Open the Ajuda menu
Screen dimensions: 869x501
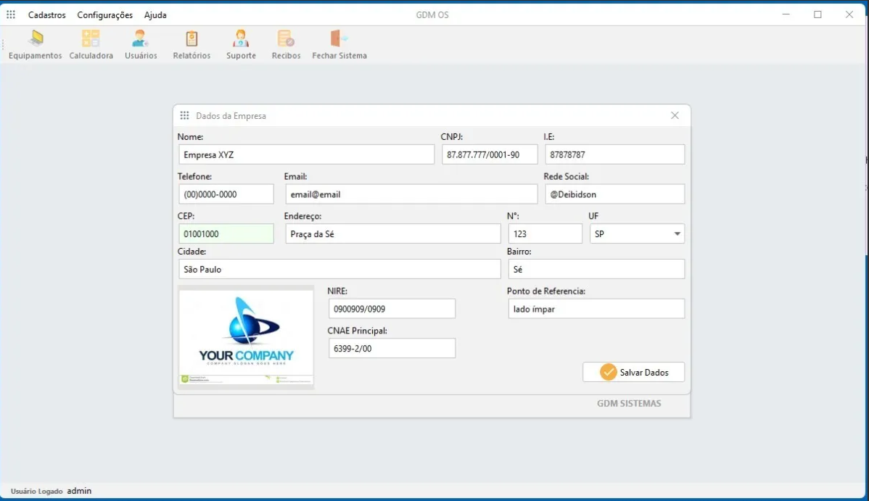coord(155,15)
